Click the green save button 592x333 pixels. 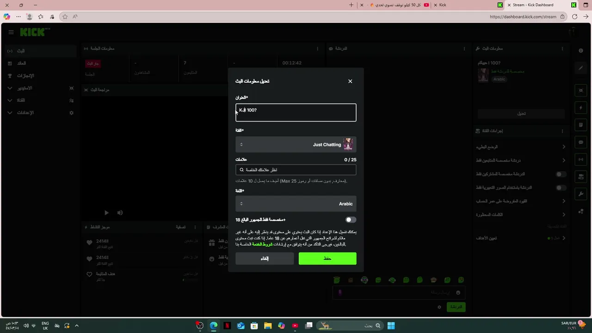[327, 259]
